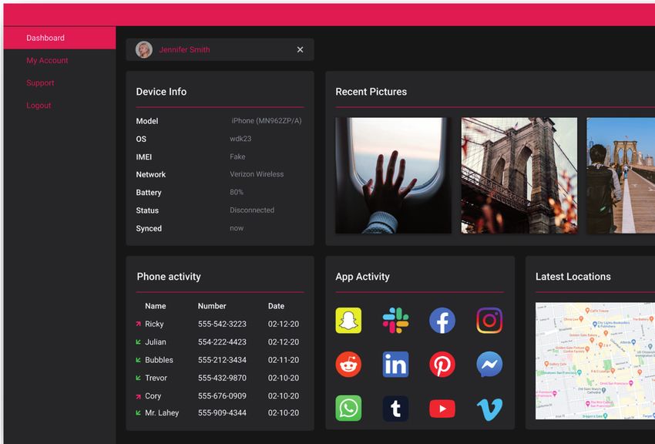Select Julian in the phone activity list
The height and width of the screenshot is (444, 655).
(156, 341)
